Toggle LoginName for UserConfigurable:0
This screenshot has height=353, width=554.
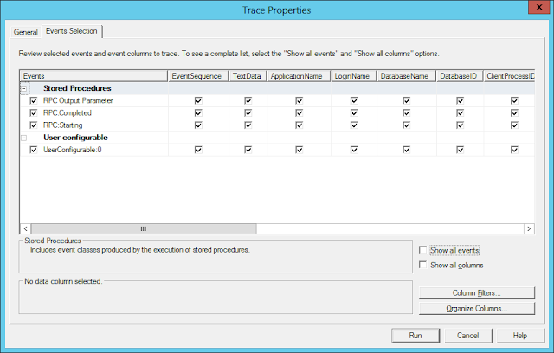pyautogui.click(x=354, y=150)
